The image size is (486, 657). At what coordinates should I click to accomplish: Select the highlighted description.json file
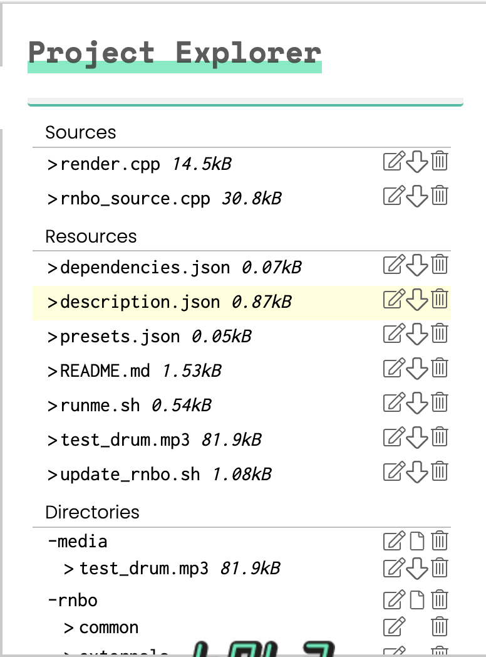point(140,303)
